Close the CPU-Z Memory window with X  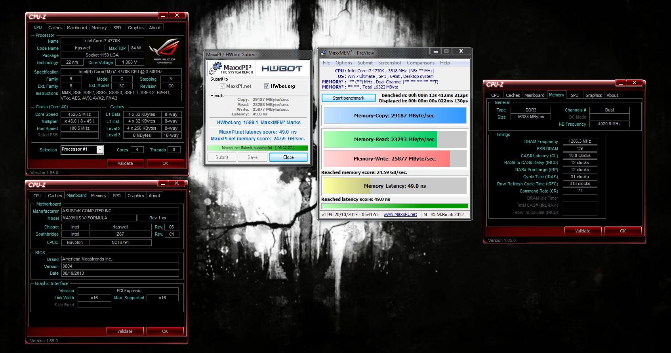coord(635,83)
